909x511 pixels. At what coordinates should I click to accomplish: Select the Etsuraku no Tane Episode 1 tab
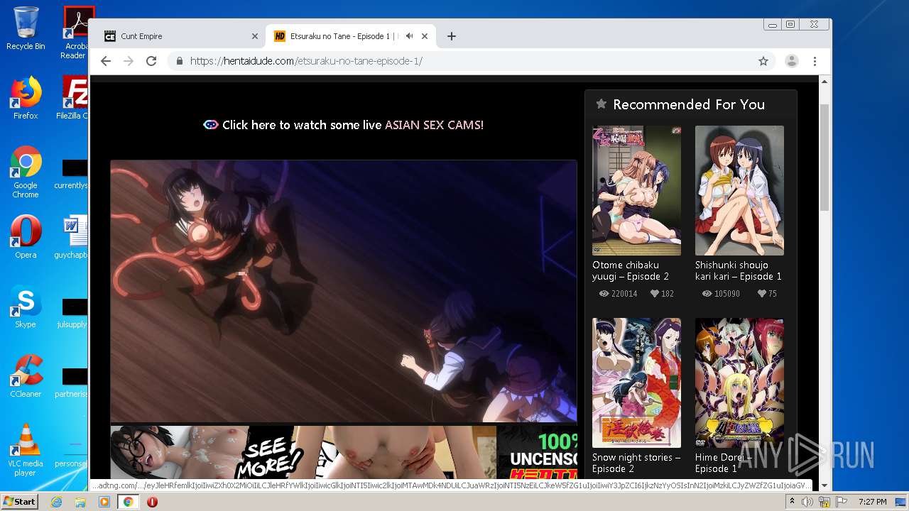pos(352,36)
